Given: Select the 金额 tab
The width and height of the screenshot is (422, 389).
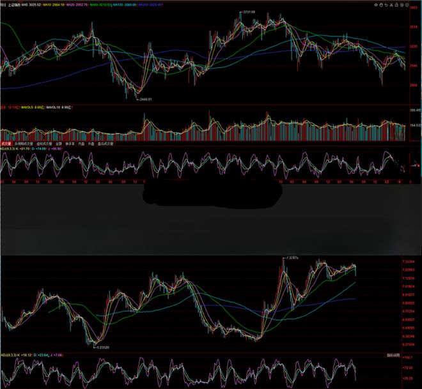Looking at the screenshot, I should click(59, 144).
